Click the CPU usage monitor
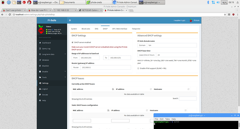 coord(224,2)
